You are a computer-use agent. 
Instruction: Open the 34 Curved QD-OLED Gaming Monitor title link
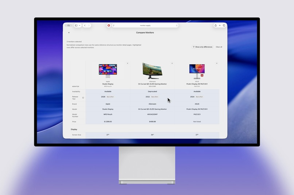(x=152, y=84)
